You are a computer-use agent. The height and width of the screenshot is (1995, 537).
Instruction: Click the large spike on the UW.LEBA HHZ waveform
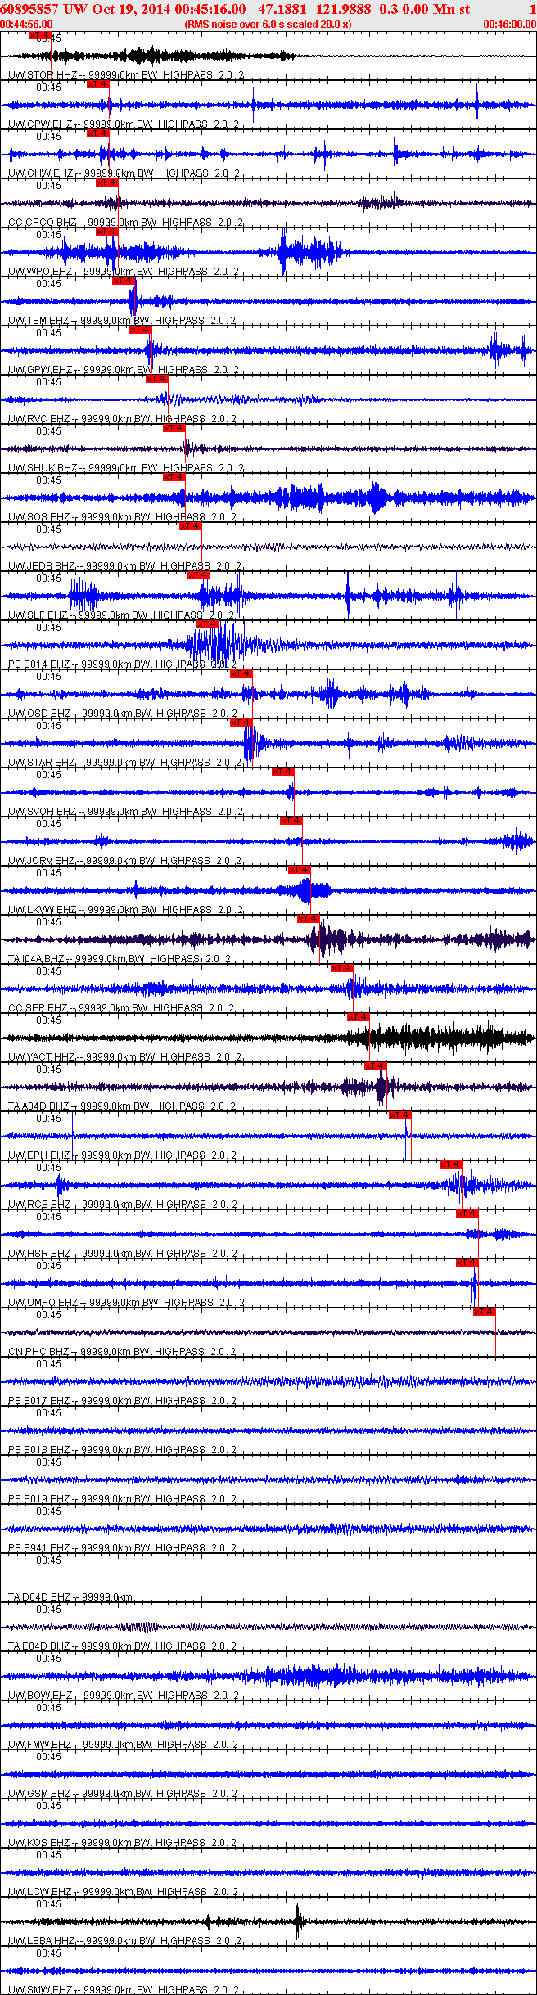pos(298,1921)
